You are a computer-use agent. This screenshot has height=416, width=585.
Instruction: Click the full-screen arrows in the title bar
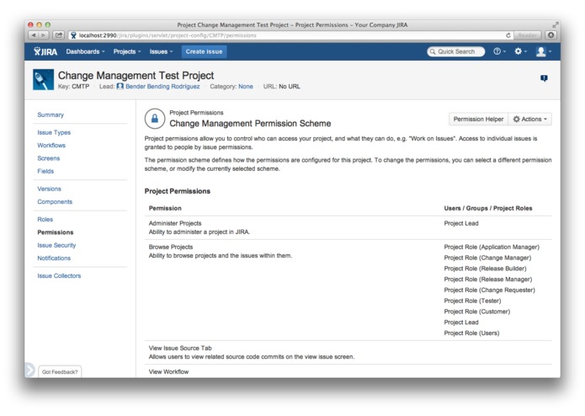pyautogui.click(x=556, y=24)
